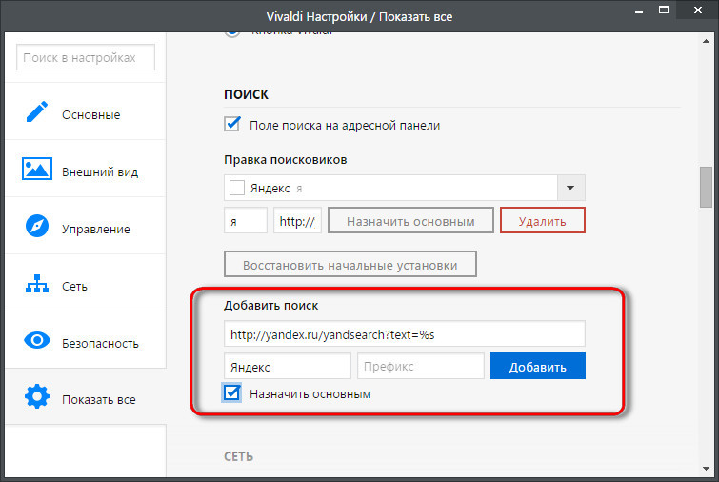Maximize the Vivaldi settings window
The image size is (719, 482).
(664, 10)
